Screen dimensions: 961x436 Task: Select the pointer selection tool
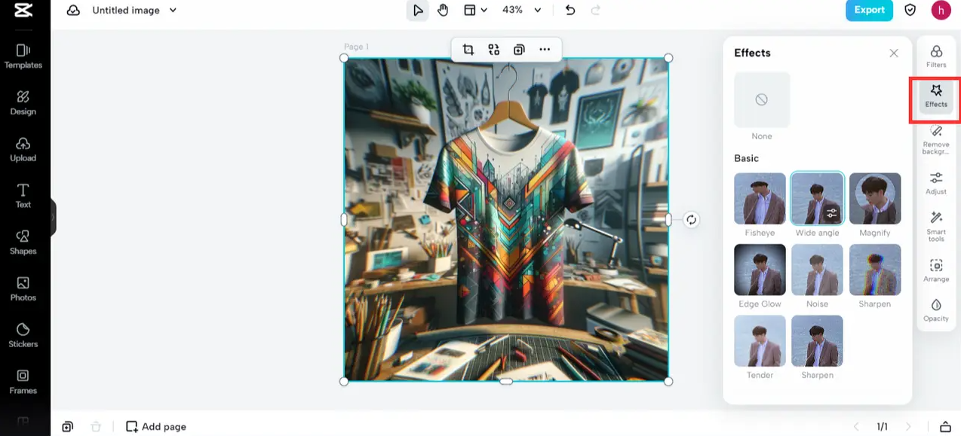point(417,11)
